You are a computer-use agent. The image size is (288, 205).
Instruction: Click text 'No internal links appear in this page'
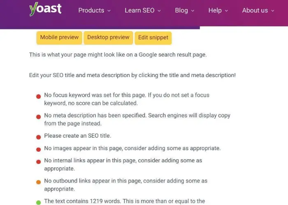coord(90,161)
